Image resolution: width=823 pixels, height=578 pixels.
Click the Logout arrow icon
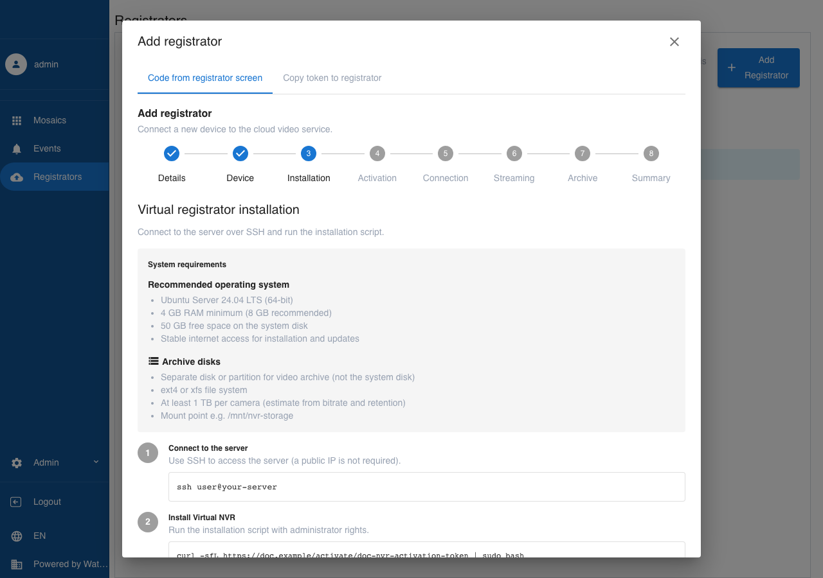point(17,502)
